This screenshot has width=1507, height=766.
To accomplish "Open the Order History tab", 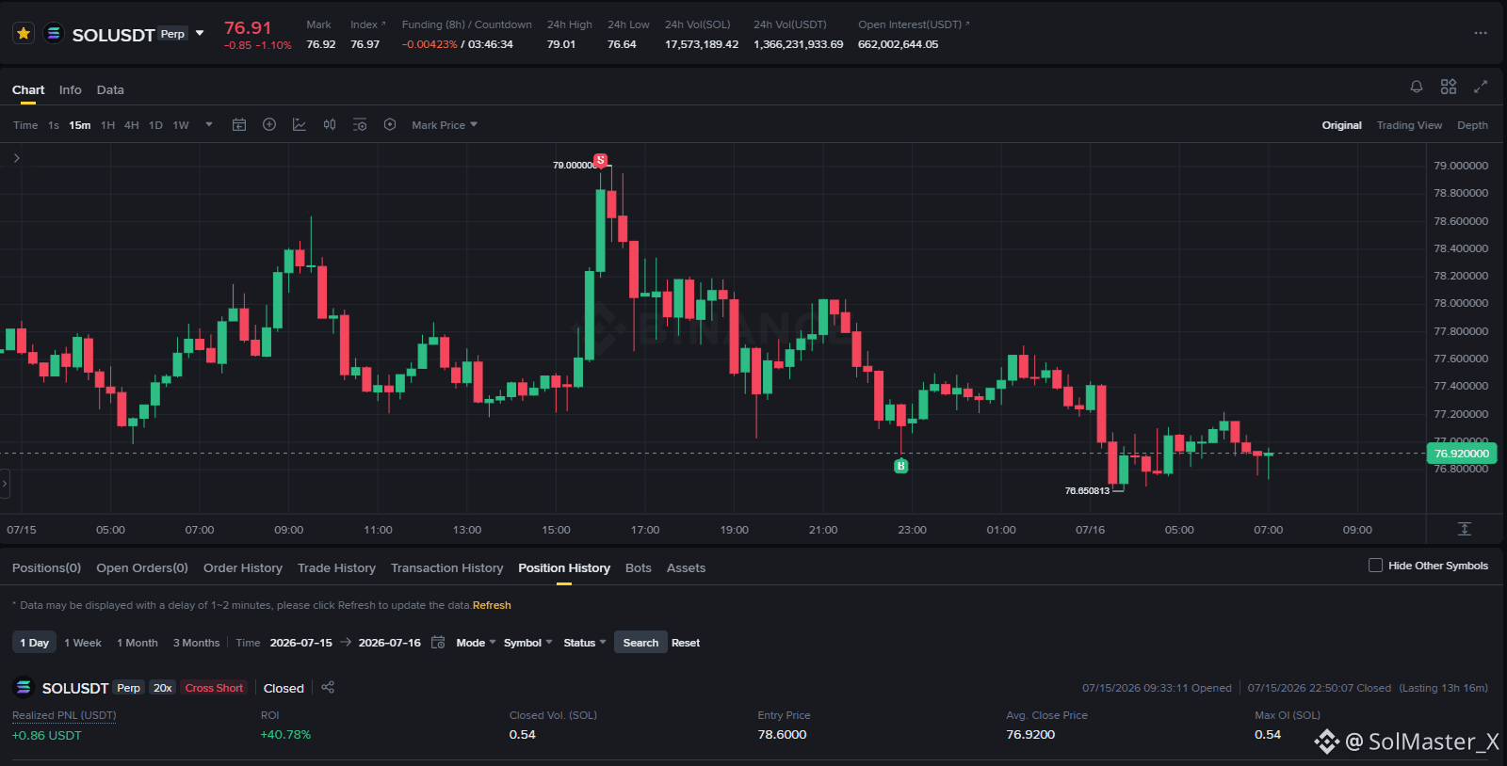I will 243,568.
